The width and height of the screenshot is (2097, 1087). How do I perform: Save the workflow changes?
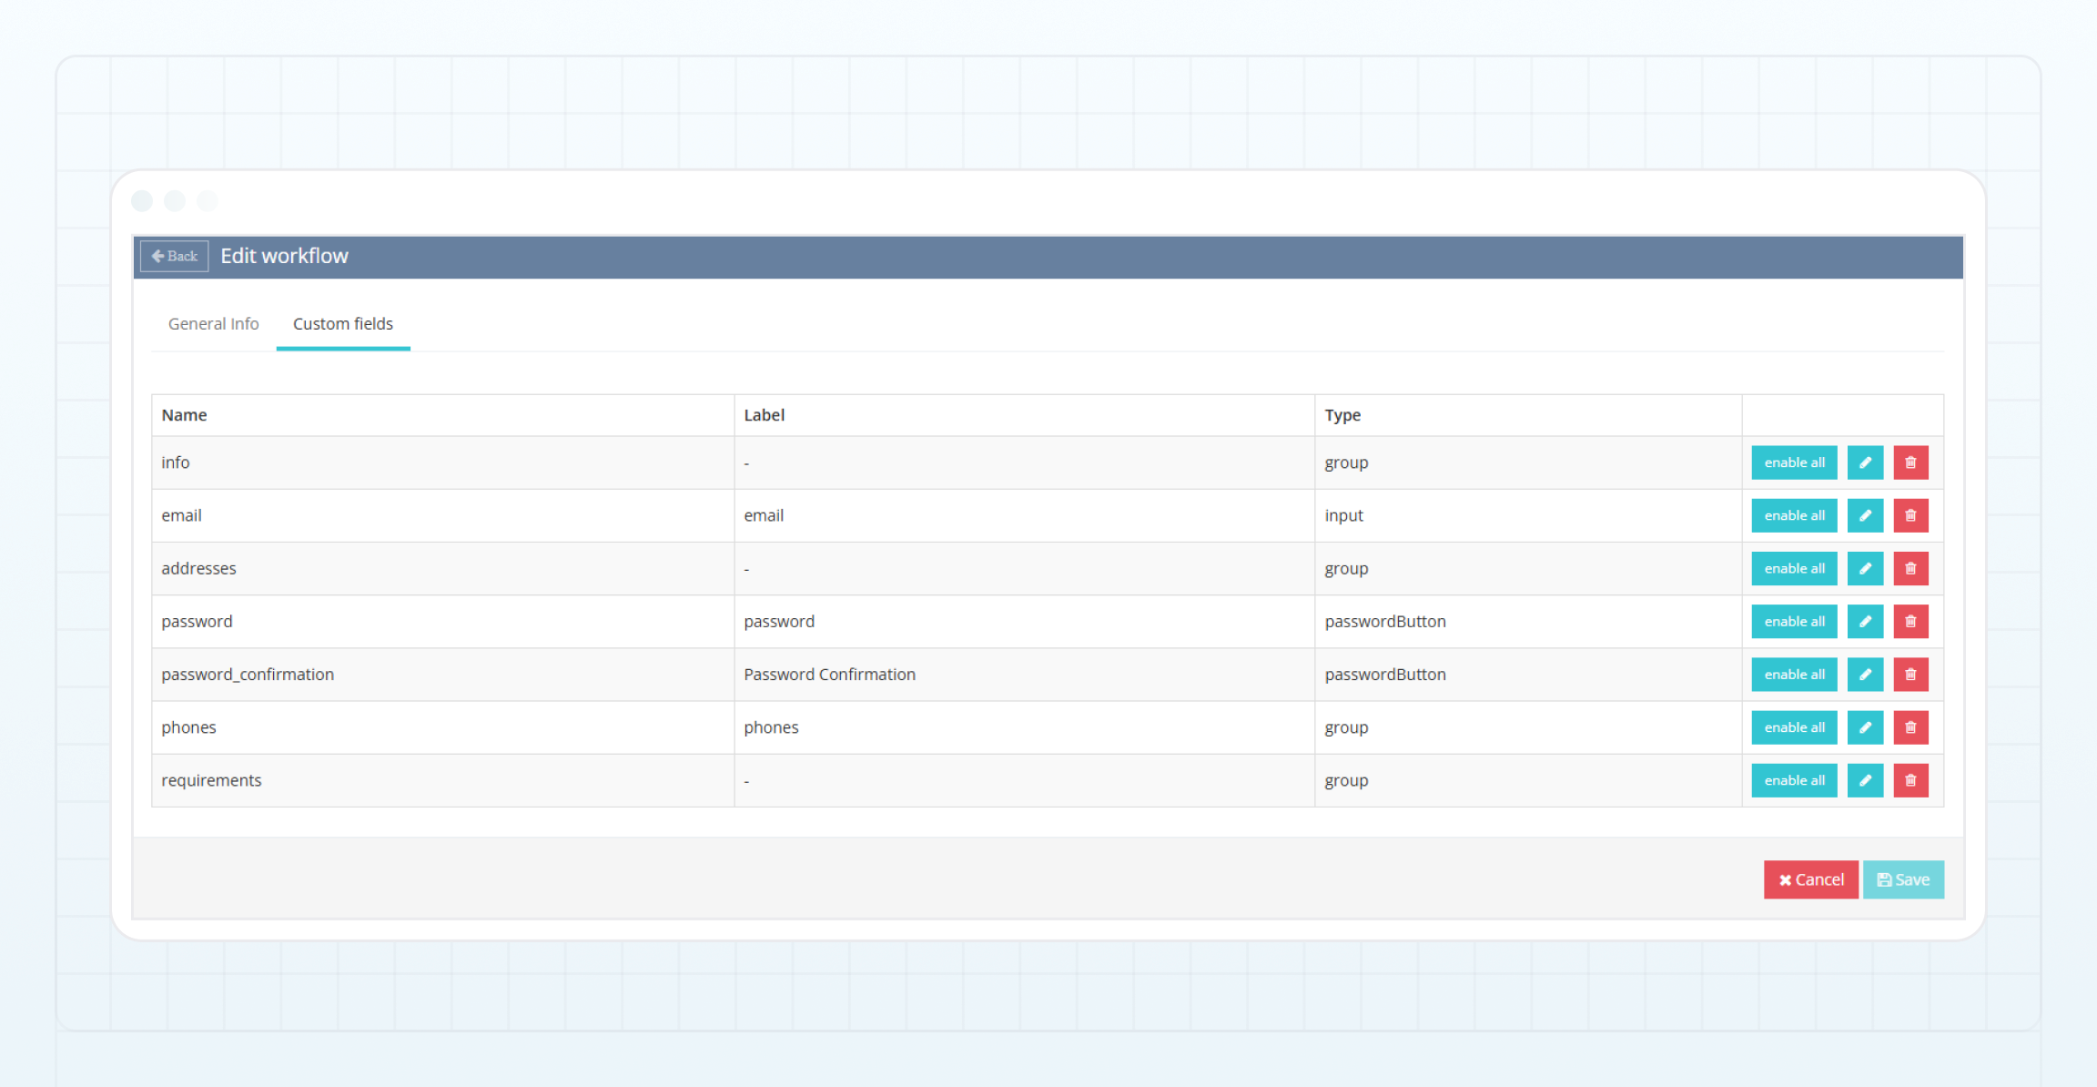[x=1903, y=879]
